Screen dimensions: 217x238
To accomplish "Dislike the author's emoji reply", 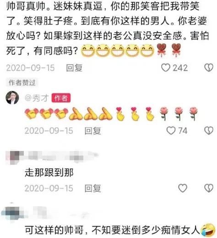I will (x=209, y=130).
